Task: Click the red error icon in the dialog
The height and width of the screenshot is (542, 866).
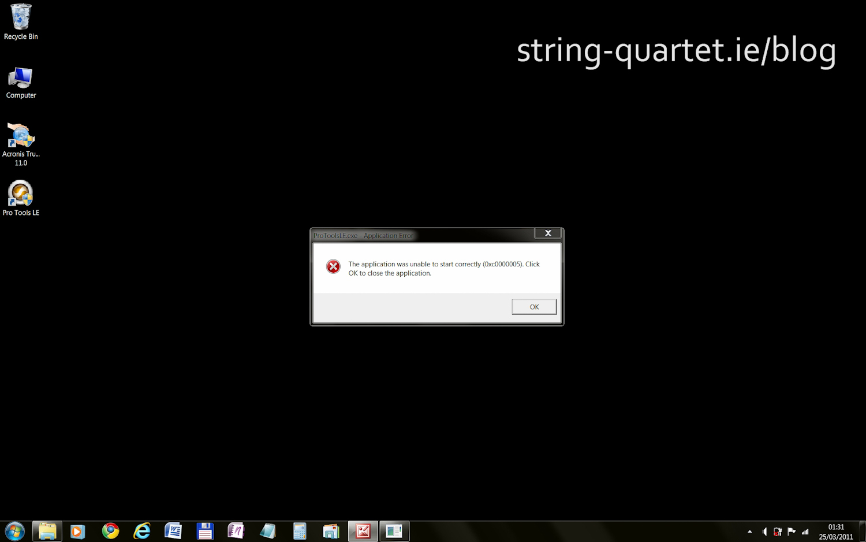Action: pyautogui.click(x=333, y=266)
